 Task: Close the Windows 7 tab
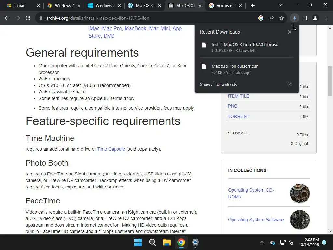[79, 6]
